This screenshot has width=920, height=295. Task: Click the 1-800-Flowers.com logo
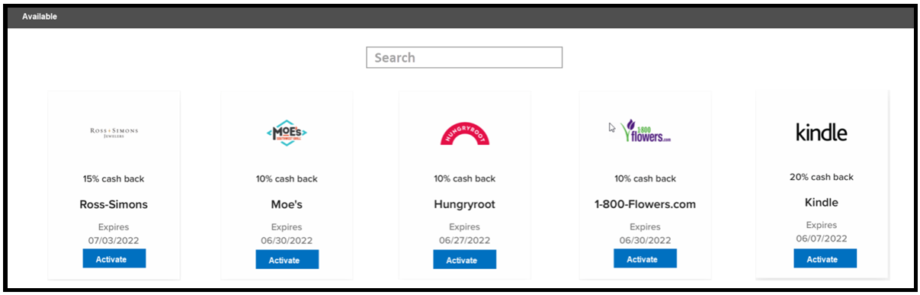(646, 132)
